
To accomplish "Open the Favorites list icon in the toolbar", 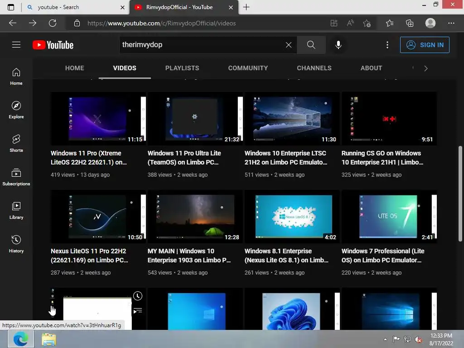I will (x=390, y=23).
